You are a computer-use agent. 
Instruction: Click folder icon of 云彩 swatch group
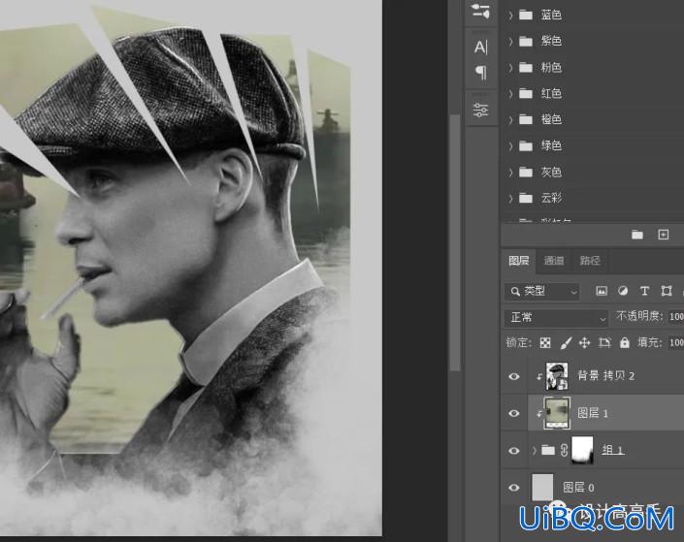526,199
